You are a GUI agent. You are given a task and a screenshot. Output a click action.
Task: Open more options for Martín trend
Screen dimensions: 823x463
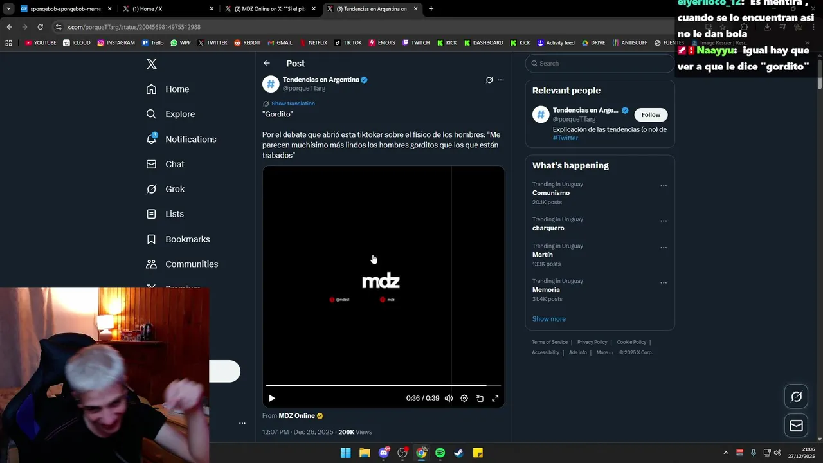[x=664, y=248]
